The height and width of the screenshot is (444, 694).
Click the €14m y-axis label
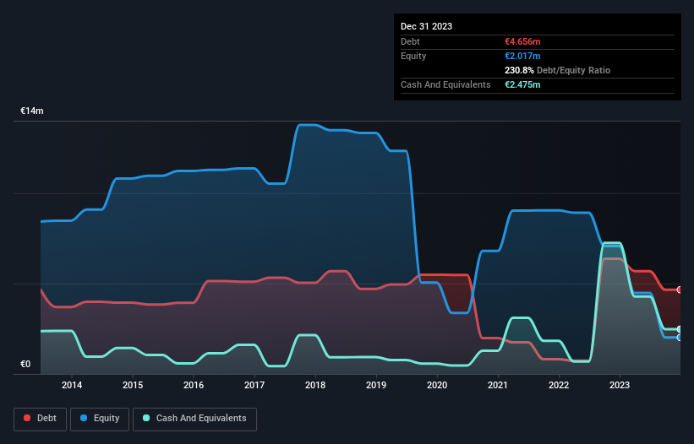coord(32,111)
